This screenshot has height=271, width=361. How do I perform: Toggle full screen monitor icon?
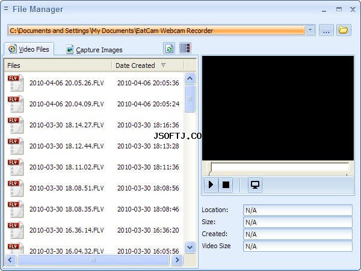[x=255, y=184]
